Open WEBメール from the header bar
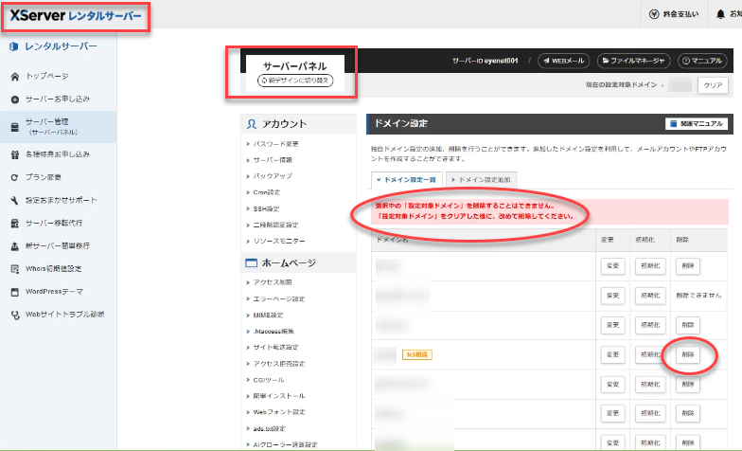The image size is (742, 451). point(564,60)
